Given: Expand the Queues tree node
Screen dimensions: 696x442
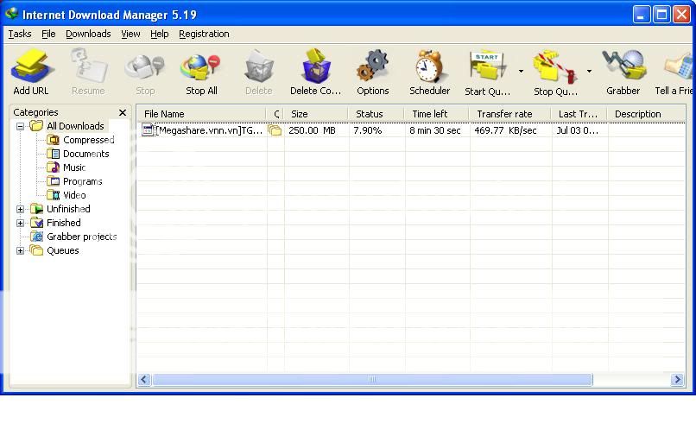Looking at the screenshot, I should pyautogui.click(x=20, y=250).
